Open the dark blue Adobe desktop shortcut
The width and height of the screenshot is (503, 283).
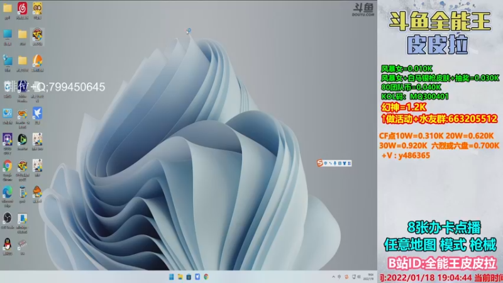[22, 90]
